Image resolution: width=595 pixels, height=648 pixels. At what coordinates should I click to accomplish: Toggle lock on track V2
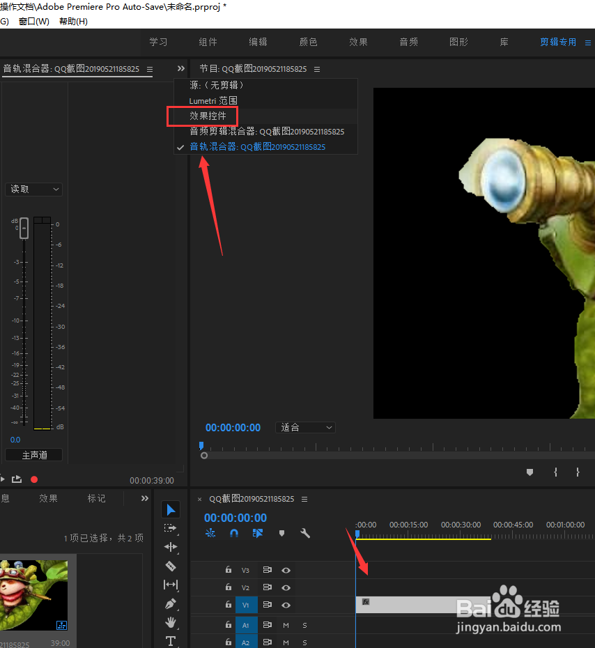(229, 587)
